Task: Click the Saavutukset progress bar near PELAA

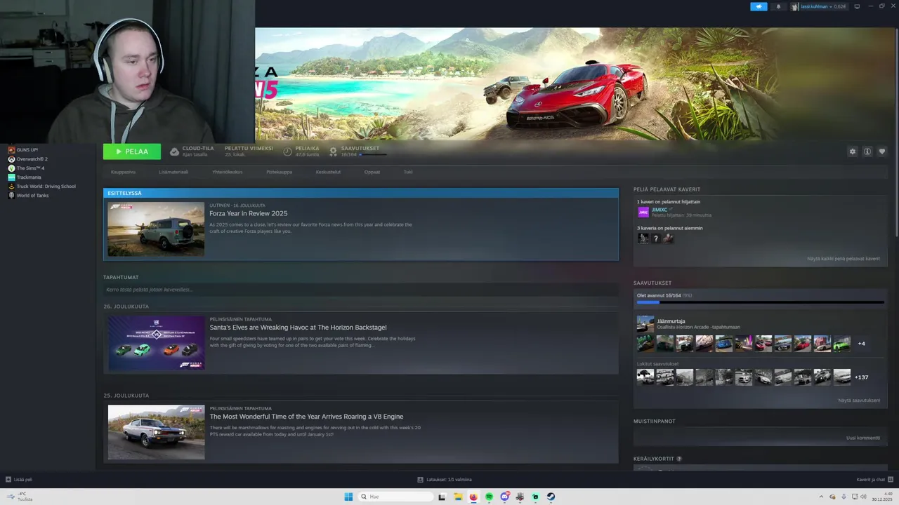Action: [x=372, y=154]
